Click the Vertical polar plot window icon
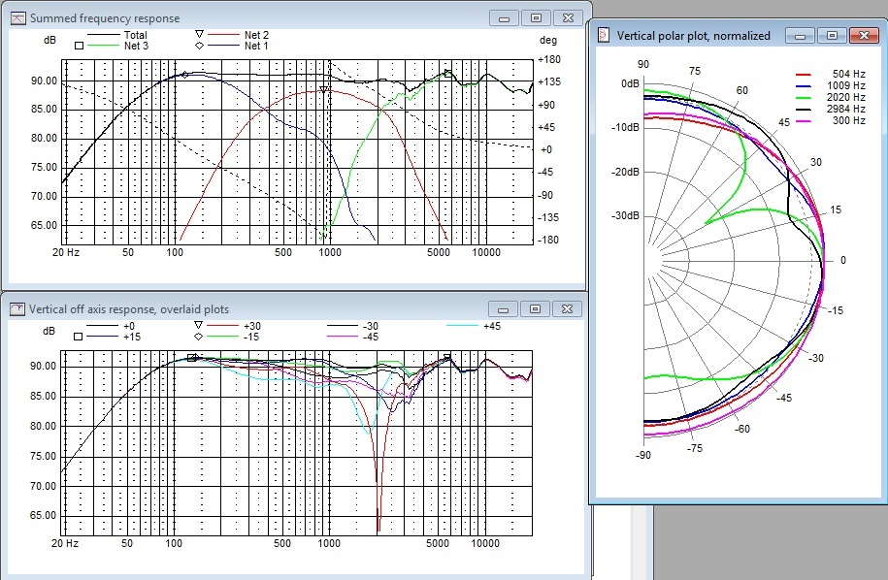Image resolution: width=888 pixels, height=580 pixels. (605, 36)
